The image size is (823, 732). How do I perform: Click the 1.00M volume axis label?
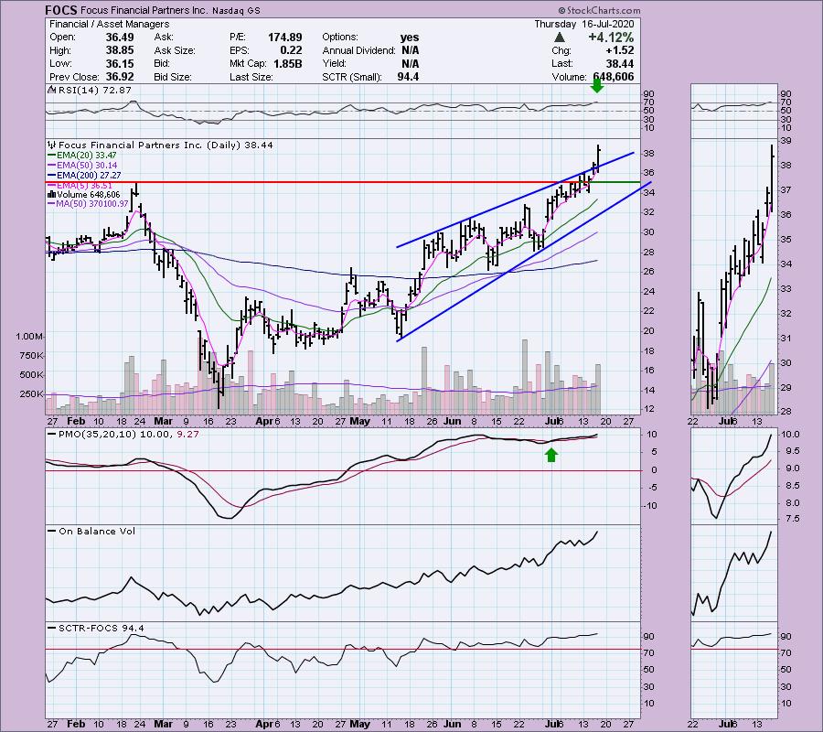tap(29, 336)
